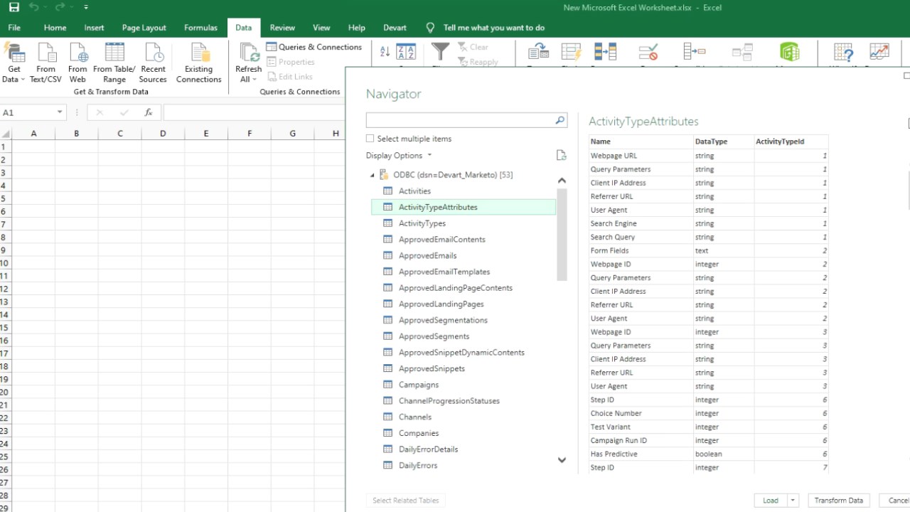Click the Transform Data button
The height and width of the screenshot is (512, 910).
(x=839, y=501)
